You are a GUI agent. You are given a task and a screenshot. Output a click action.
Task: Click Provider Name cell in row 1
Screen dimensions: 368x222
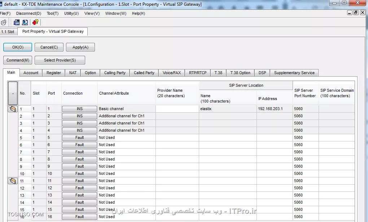click(x=177, y=109)
